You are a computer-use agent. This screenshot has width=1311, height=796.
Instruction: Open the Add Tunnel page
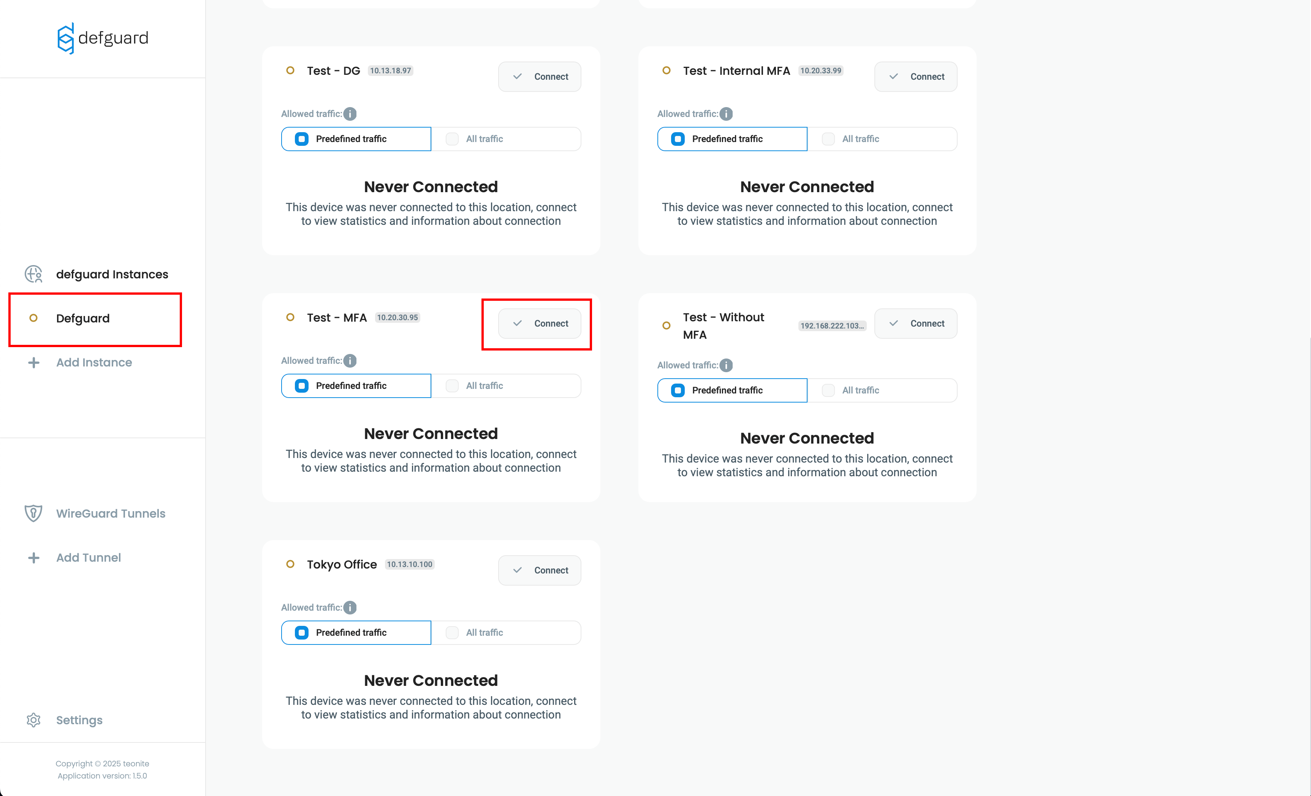click(88, 558)
